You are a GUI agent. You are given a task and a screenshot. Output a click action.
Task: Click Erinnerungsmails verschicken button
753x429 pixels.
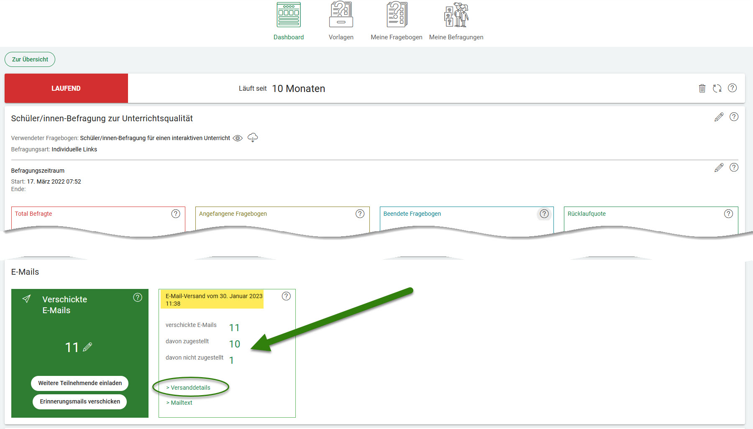pyautogui.click(x=80, y=401)
